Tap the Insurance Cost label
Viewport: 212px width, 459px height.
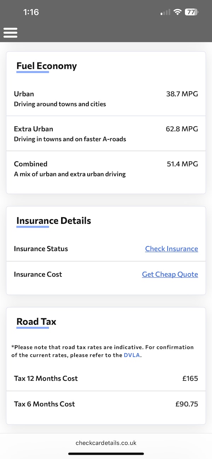(38, 274)
